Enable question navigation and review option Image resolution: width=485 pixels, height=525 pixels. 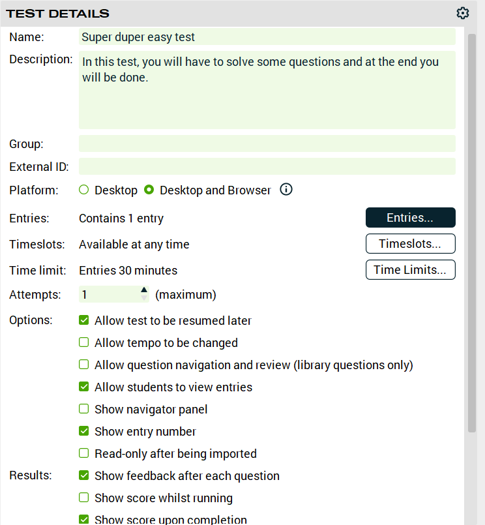pos(83,365)
